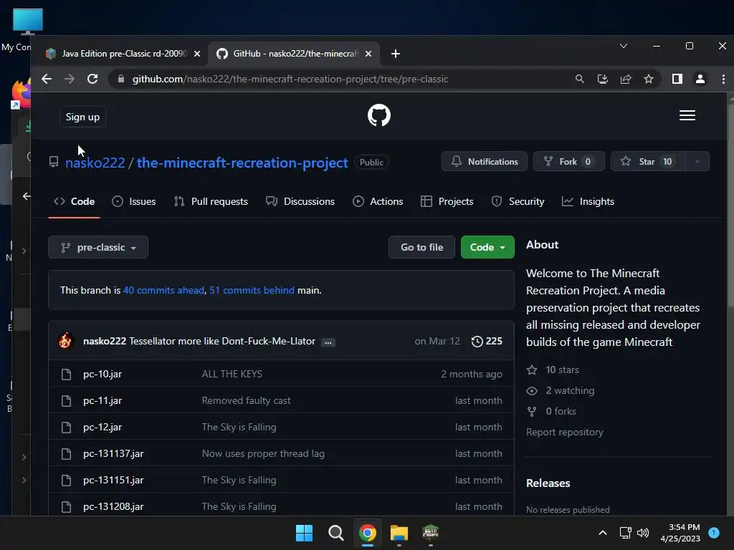The width and height of the screenshot is (734, 550).
Task: Expand the commit message ellipsis button
Action: (328, 342)
